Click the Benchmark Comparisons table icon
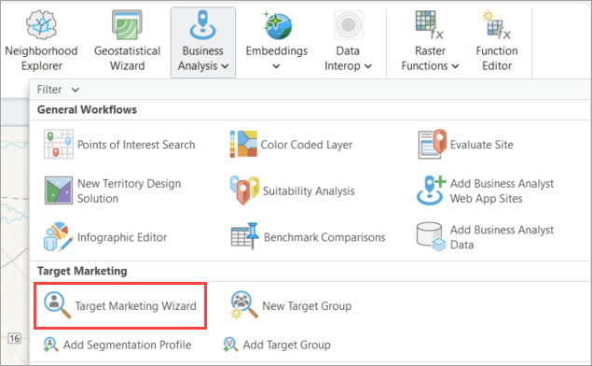The image size is (592, 366). coord(244,237)
